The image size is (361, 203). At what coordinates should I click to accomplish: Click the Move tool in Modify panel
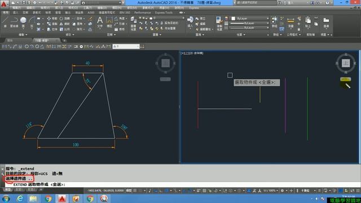[52, 19]
